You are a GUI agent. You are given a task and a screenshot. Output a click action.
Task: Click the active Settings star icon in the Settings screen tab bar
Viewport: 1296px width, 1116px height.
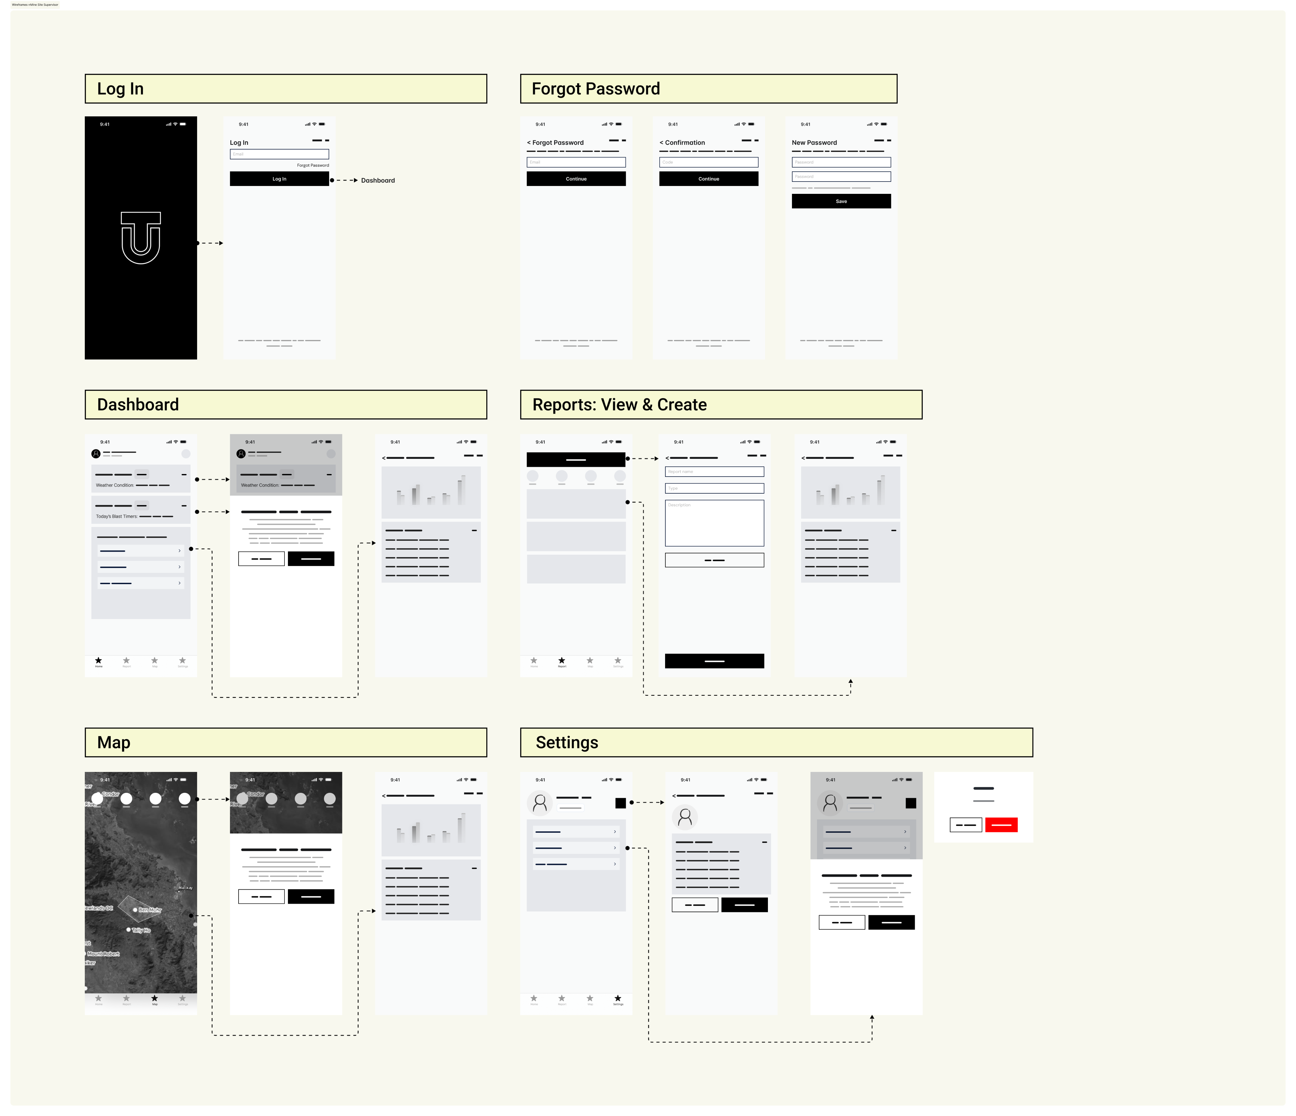point(618,999)
